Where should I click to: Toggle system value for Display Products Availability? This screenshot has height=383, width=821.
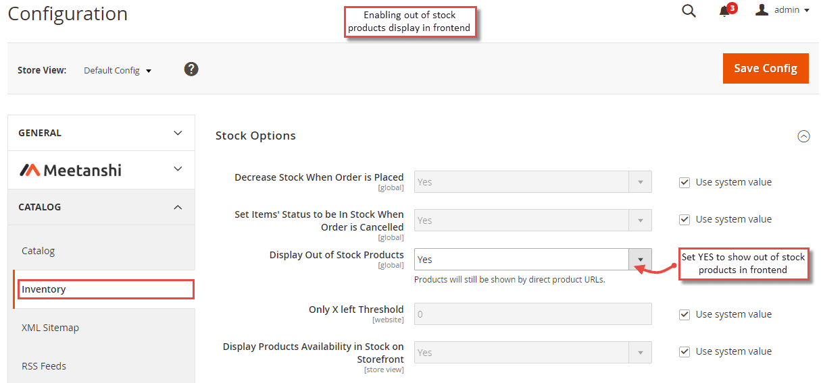[685, 351]
